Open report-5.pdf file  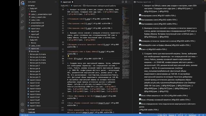click(x=35, y=100)
